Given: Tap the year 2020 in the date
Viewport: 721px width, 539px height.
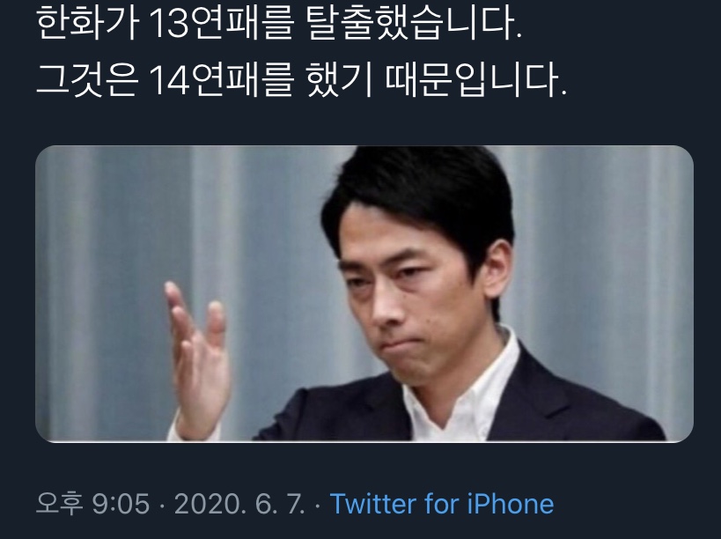Looking at the screenshot, I should coord(207,504).
